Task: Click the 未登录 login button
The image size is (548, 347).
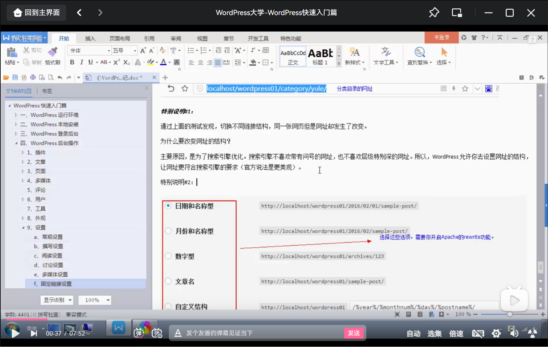Action: click(442, 38)
